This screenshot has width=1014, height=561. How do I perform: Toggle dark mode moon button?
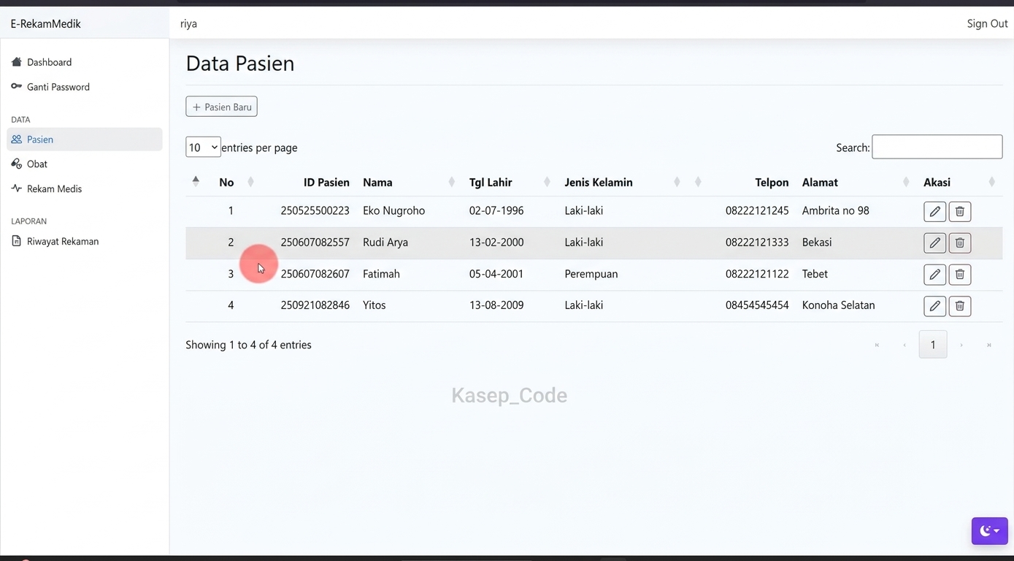click(x=989, y=531)
